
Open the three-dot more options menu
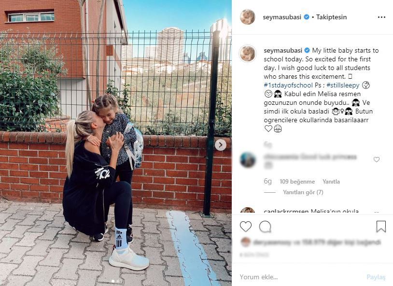pos(381,17)
